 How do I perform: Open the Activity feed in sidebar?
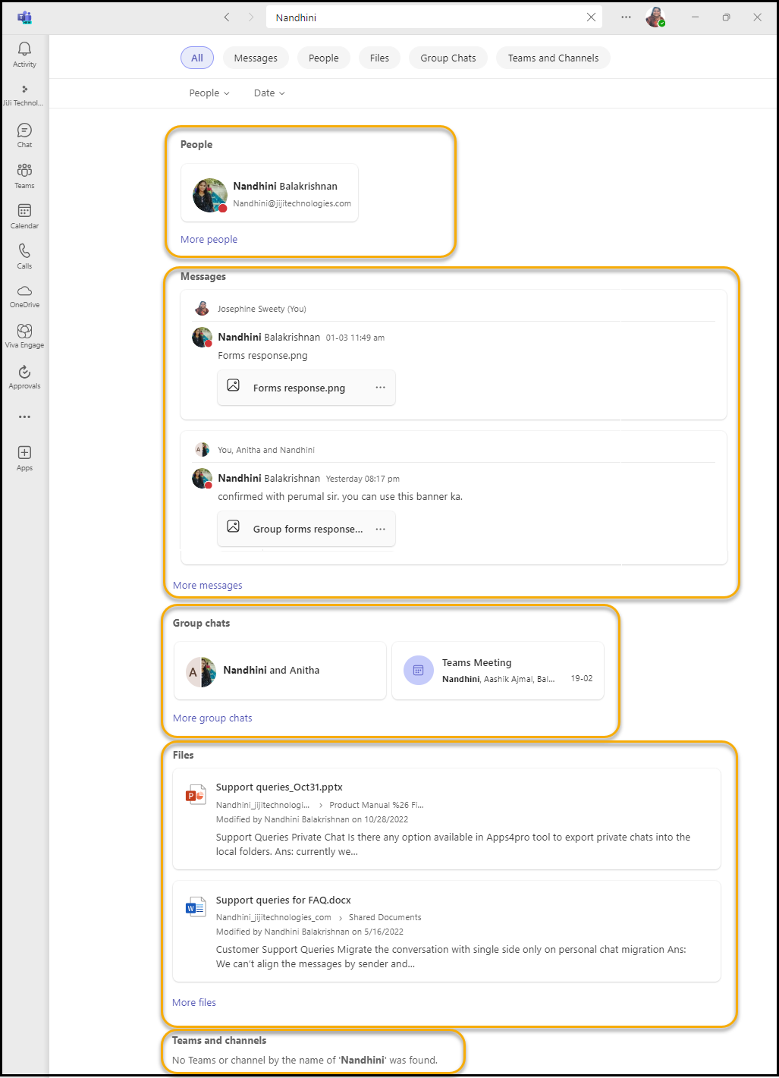[24, 54]
